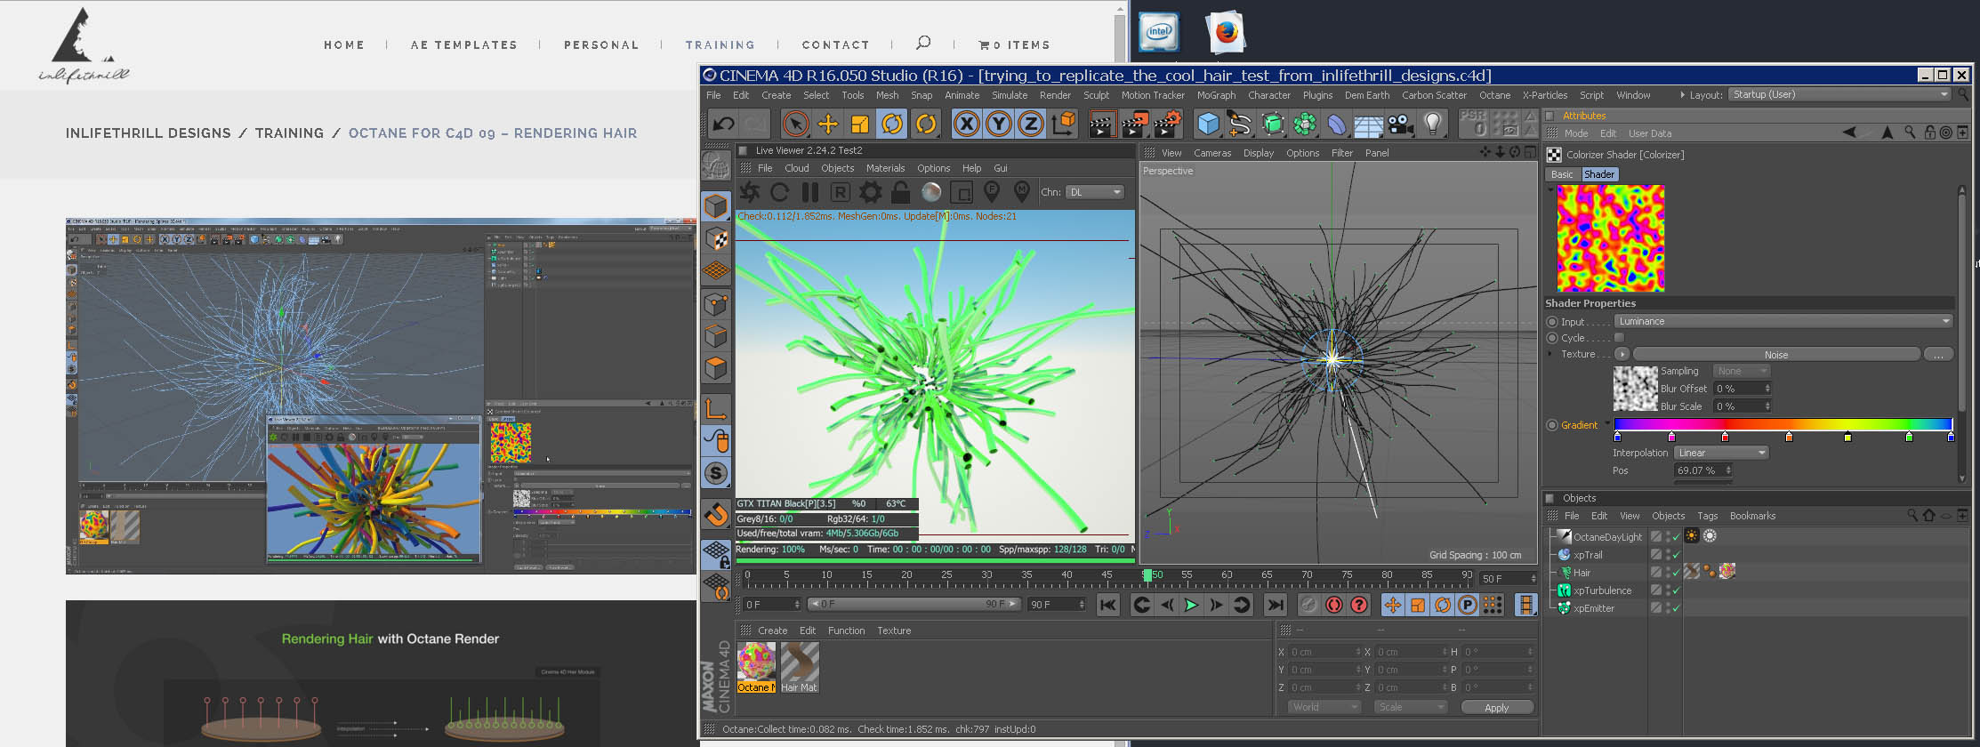The height and width of the screenshot is (747, 1980).
Task: Toggle the Hair object's enable checkmark
Action: point(1676,573)
